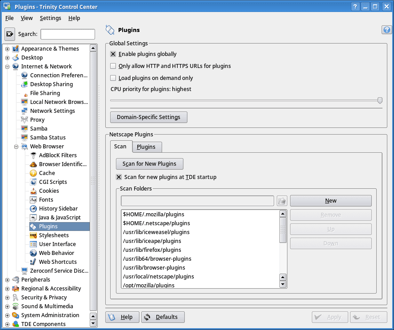Click the Samba Status icon
This screenshot has width=394, height=330.
pyautogui.click(x=24, y=138)
